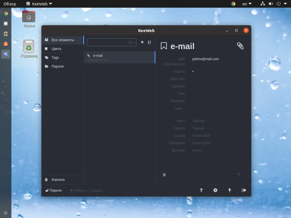The image size is (291, 218).
Task: Click the Файл value Пароли
Action: click(x=198, y=121)
